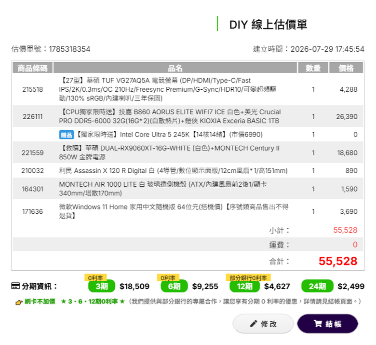Image resolution: width=376 pixels, height=345 pixels.
Task: Click the 微軟Windows 11 Home product name
Action: tap(174, 211)
